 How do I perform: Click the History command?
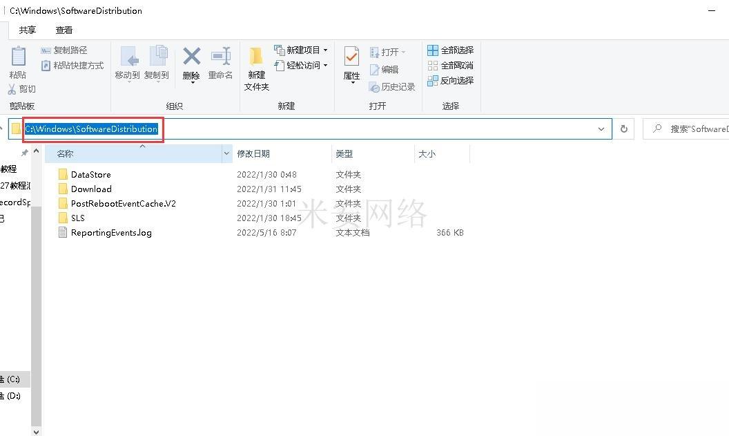click(x=392, y=87)
